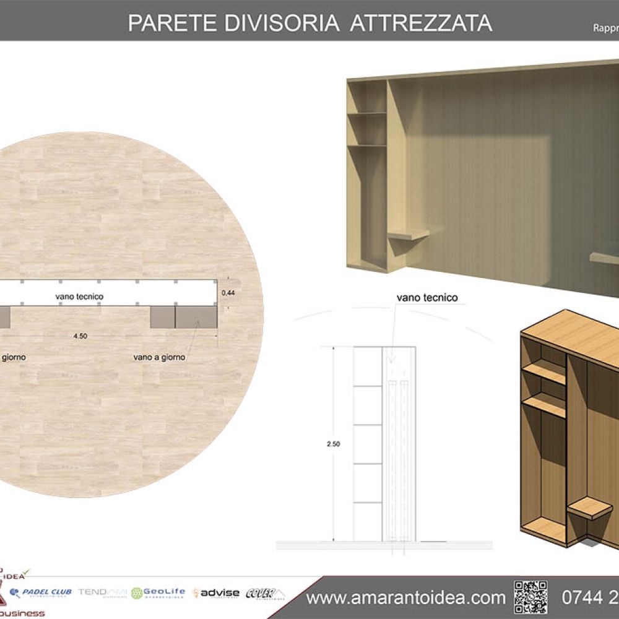Click the advise logo
The image size is (619, 619).
coord(216,593)
